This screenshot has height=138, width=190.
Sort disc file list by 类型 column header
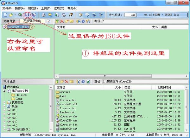tap(174, 27)
